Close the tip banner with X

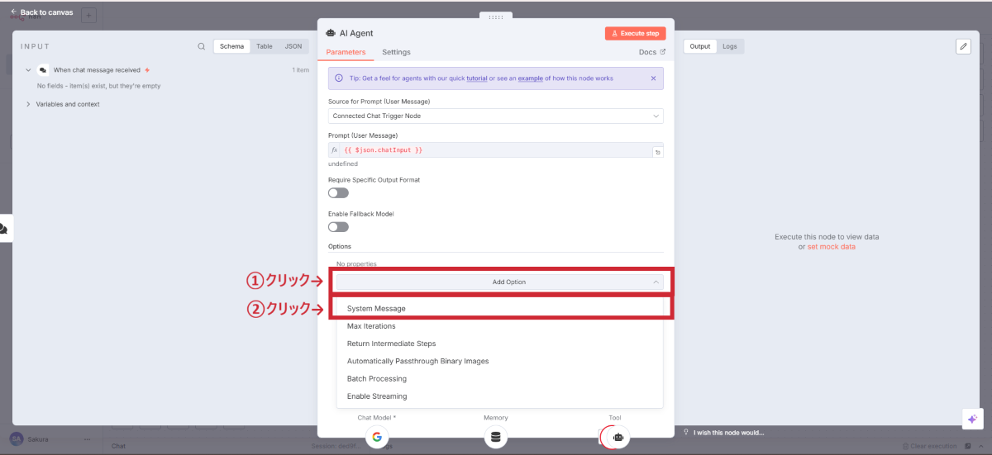pos(653,78)
